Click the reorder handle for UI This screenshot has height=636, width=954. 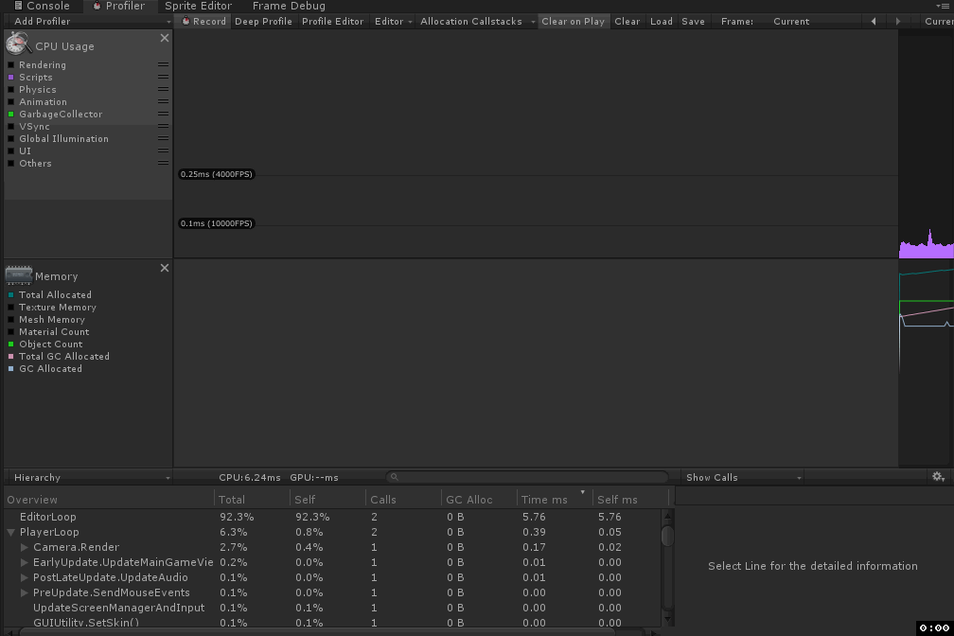pyautogui.click(x=163, y=150)
